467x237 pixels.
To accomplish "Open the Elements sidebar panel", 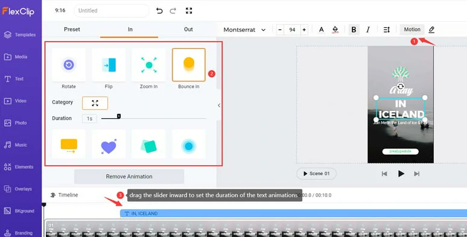I will pyautogui.click(x=20, y=167).
